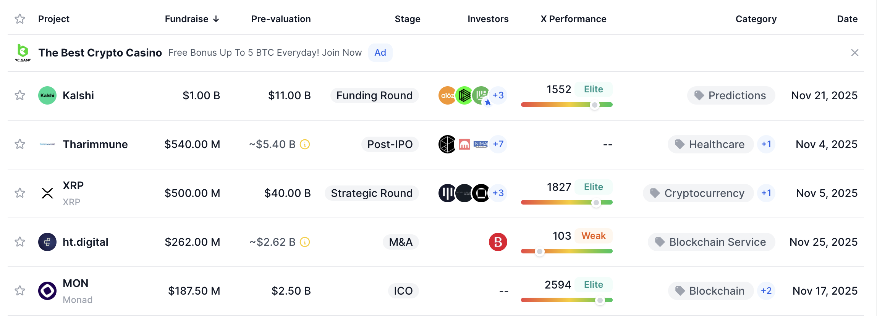Expand the +3 more investors for Kalshi
This screenshot has height=316, width=877.
tap(498, 95)
